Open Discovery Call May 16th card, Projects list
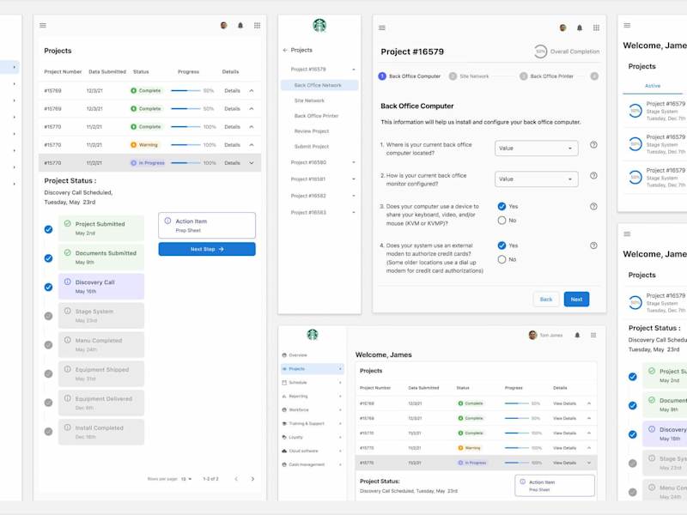Image resolution: width=687 pixels, height=515 pixels. pyautogui.click(x=101, y=287)
